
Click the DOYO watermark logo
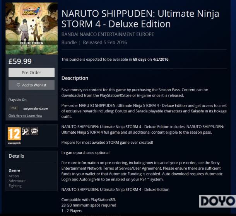[217, 201]
